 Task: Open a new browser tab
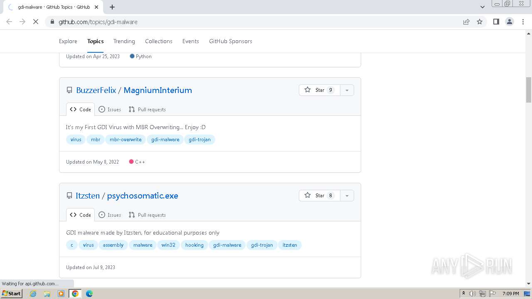pyautogui.click(x=112, y=7)
